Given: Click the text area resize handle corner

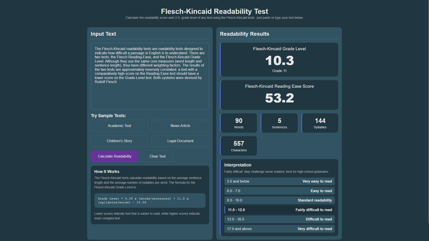Looking at the screenshot, I should coord(208,108).
